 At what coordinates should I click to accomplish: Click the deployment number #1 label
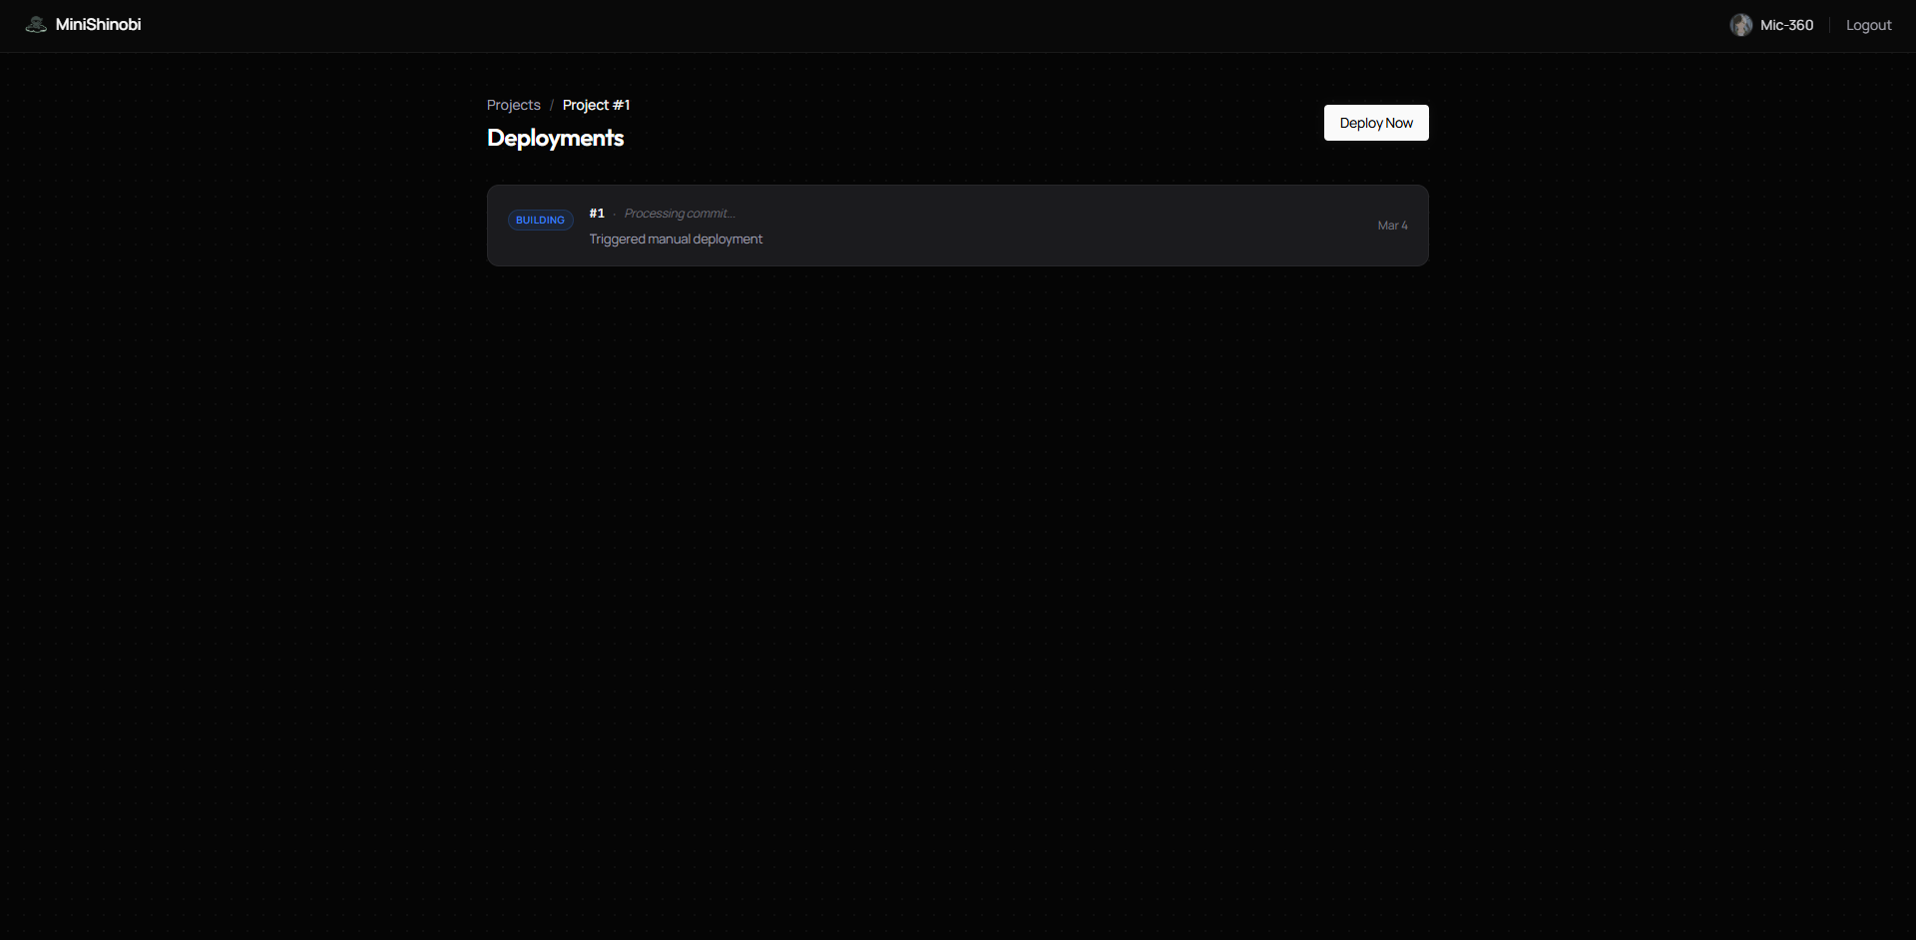tap(596, 213)
